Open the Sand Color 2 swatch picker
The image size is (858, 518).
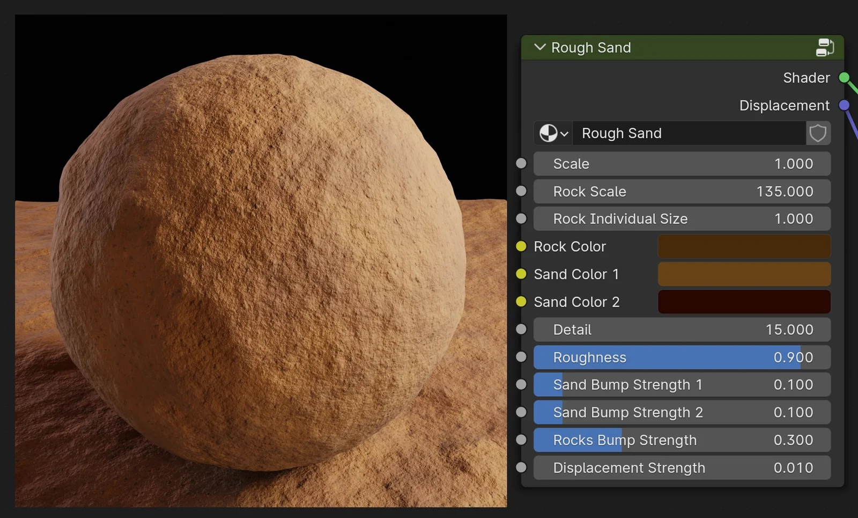pos(744,302)
